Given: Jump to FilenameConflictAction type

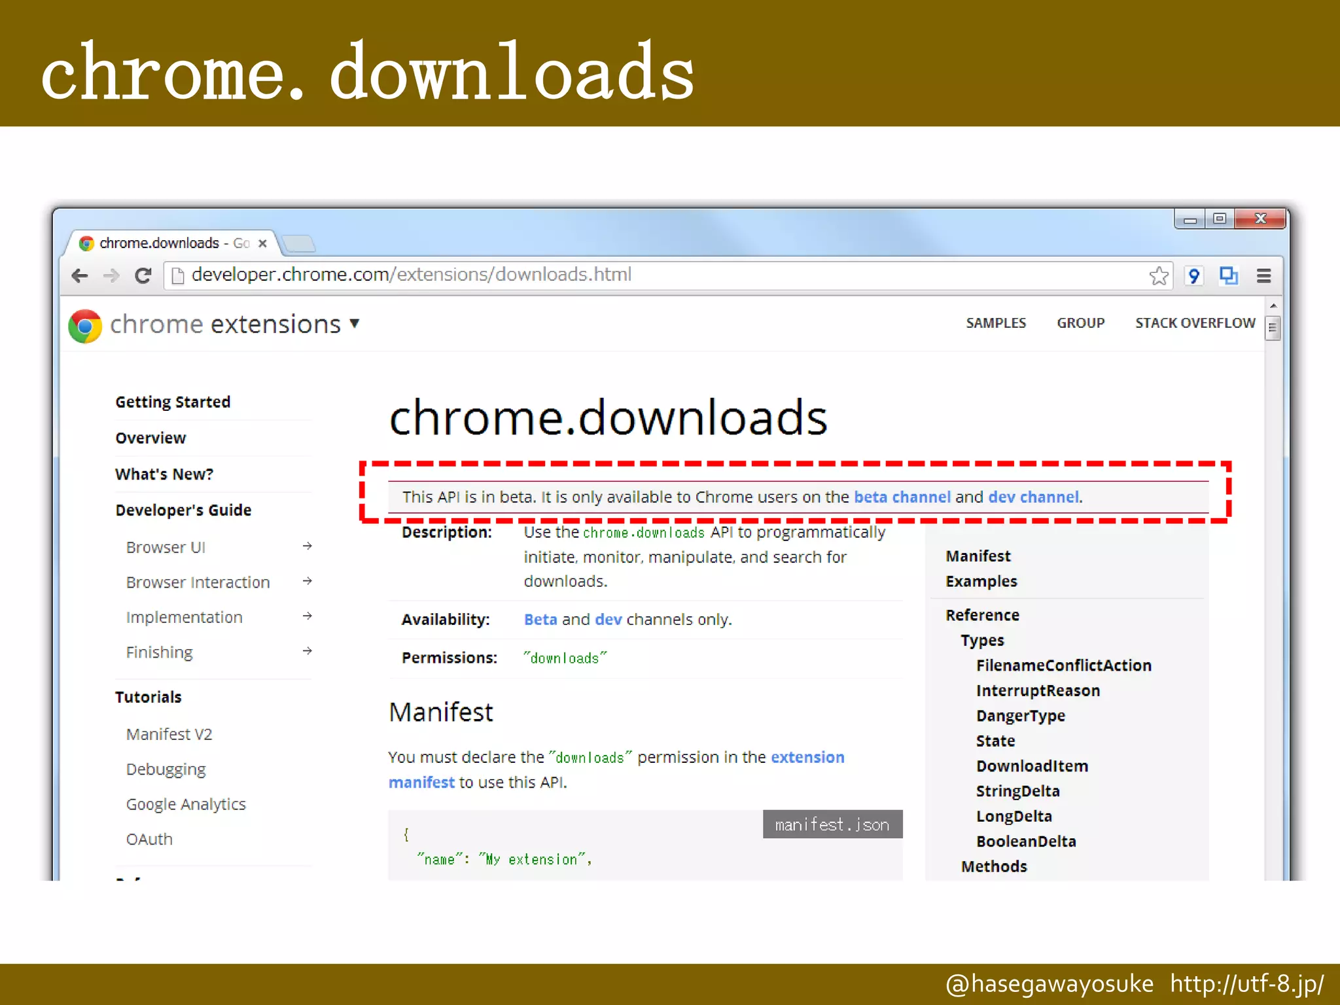Looking at the screenshot, I should 1064,666.
